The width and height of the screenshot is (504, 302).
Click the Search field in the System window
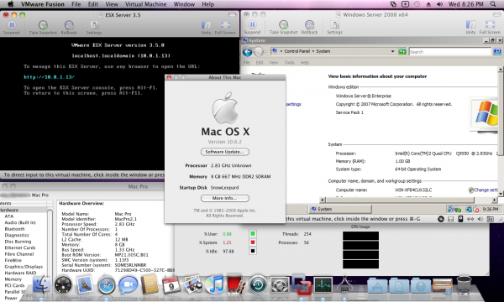click(450, 52)
